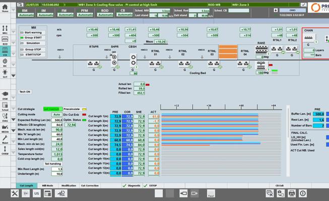The width and height of the screenshot is (329, 201).
Task: Select the COL cooling bed sidebar icon
Action: (x=5, y=51)
